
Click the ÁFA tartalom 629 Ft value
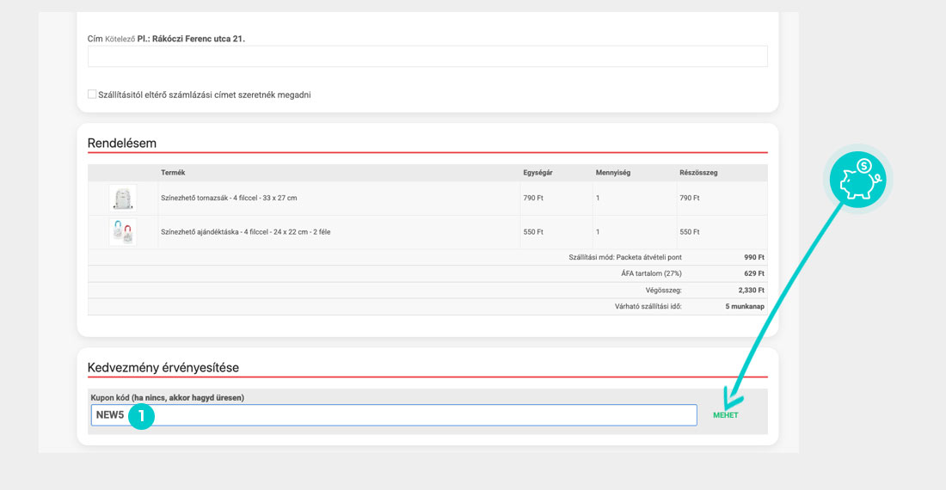coord(754,273)
